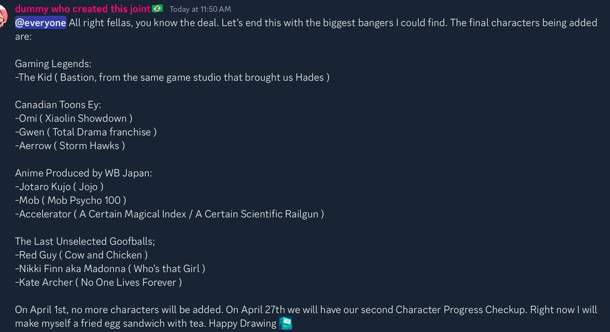Viewport: 610px width, 332px height.
Task: Click the Nikki Finn aka Madonna line
Action: click(x=110, y=269)
